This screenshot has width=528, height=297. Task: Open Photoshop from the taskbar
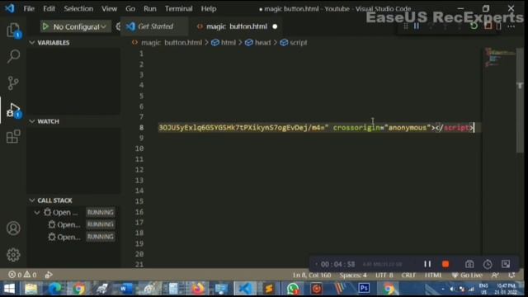click(364, 288)
